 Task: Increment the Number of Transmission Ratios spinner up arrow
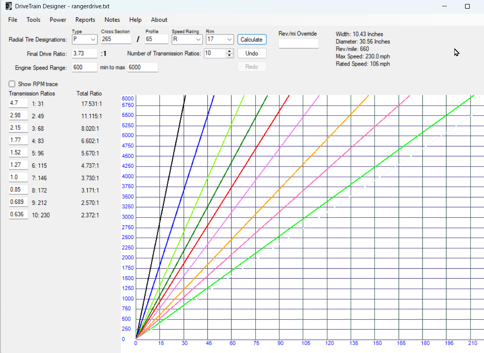[x=230, y=51]
